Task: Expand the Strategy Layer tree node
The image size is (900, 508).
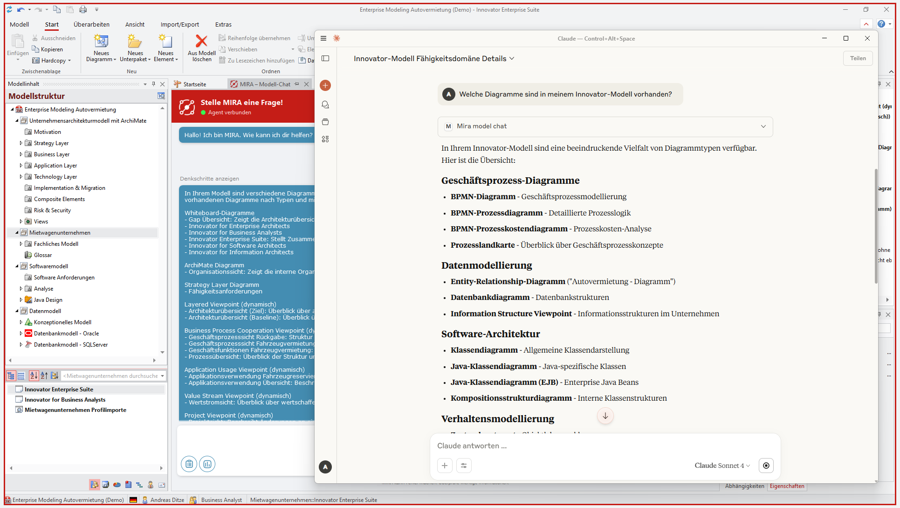Action: click(21, 143)
